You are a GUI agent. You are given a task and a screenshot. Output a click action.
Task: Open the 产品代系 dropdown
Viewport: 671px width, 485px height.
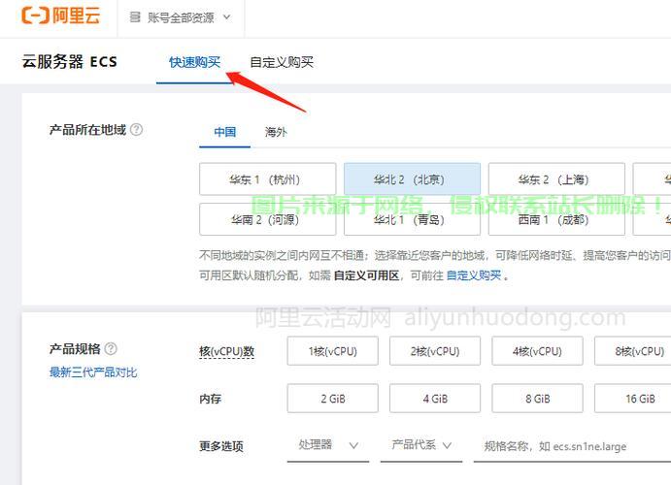click(x=421, y=446)
